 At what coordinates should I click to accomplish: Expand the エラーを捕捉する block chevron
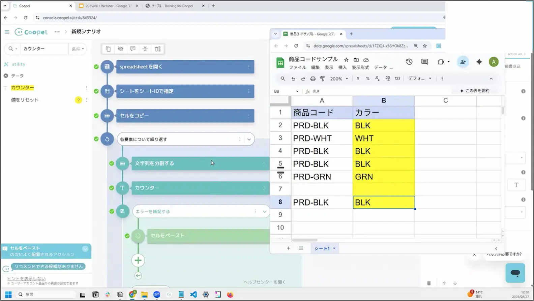(x=265, y=212)
